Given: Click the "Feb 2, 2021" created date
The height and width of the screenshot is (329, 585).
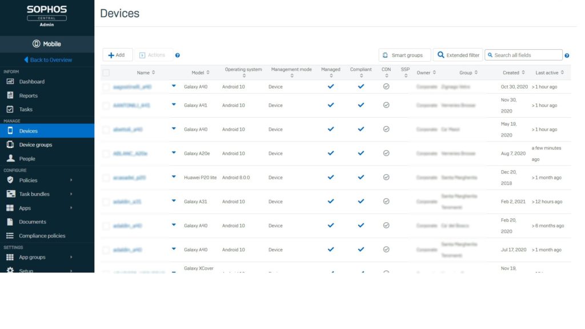Looking at the screenshot, I should click(513, 202).
